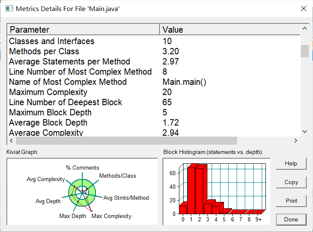This screenshot has width=313, height=232.
Task: Click the Parameter column header
Action: pos(84,30)
